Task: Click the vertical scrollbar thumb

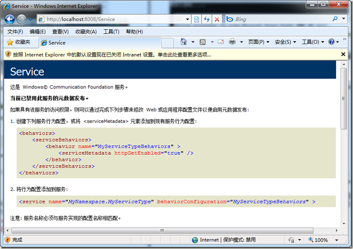Action: tap(344, 99)
